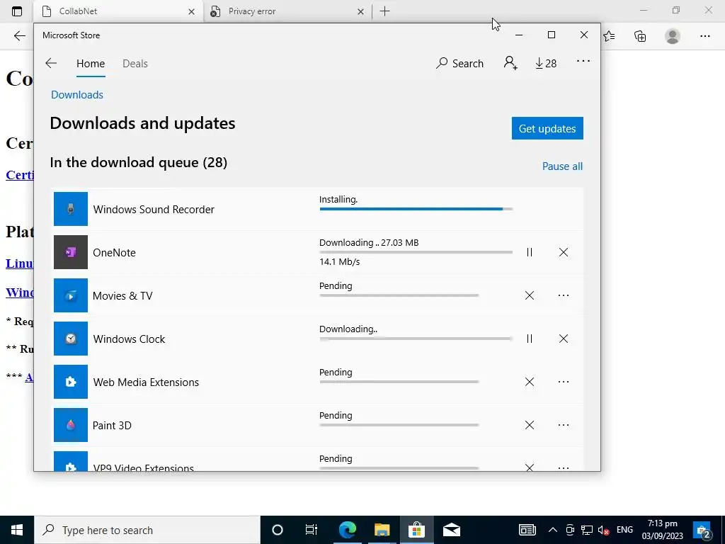Go back in Microsoft Store
The height and width of the screenshot is (544, 725).
tap(51, 63)
